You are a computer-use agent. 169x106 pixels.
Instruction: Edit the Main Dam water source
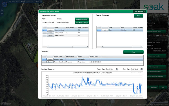pos(105,30)
